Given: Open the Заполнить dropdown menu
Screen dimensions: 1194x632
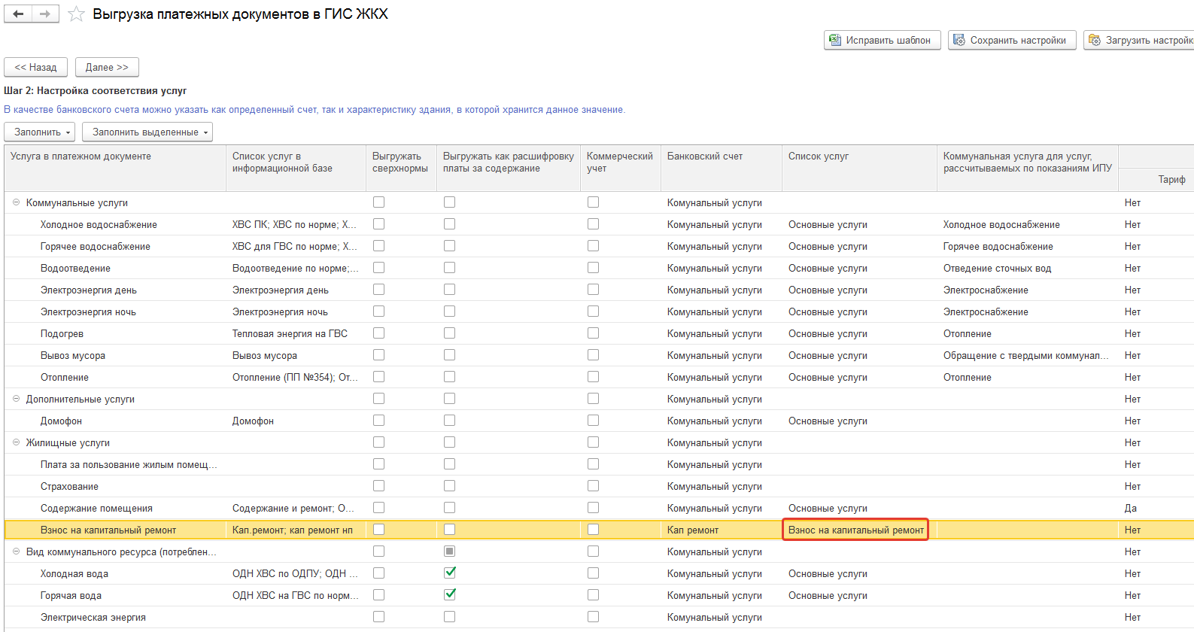Looking at the screenshot, I should pos(42,132).
